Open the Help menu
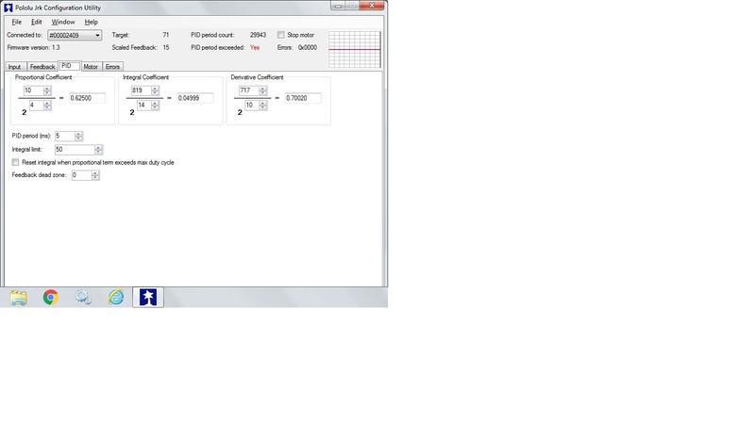The image size is (755, 423). click(91, 22)
